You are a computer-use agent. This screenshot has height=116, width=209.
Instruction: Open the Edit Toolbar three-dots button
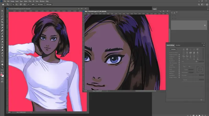pyautogui.click(x=2, y=70)
